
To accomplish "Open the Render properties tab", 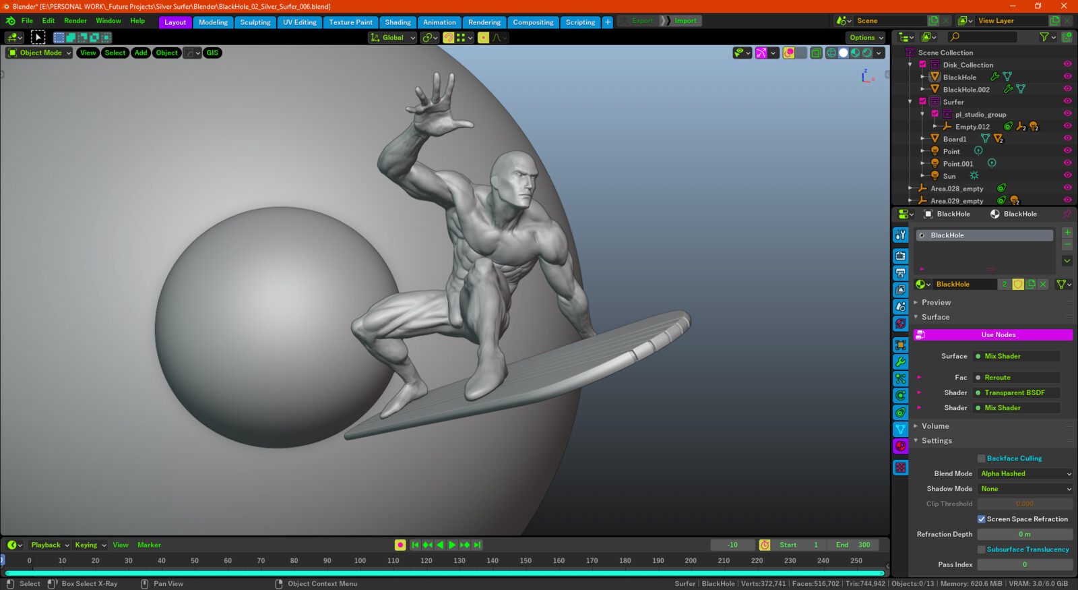I will pos(901,256).
